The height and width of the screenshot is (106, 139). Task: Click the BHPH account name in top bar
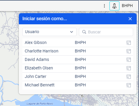[127, 6]
